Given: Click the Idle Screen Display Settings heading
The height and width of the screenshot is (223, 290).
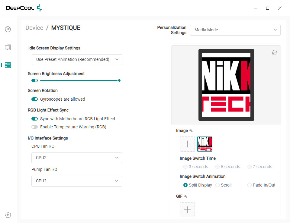Looking at the screenshot, I should click(x=54, y=48).
